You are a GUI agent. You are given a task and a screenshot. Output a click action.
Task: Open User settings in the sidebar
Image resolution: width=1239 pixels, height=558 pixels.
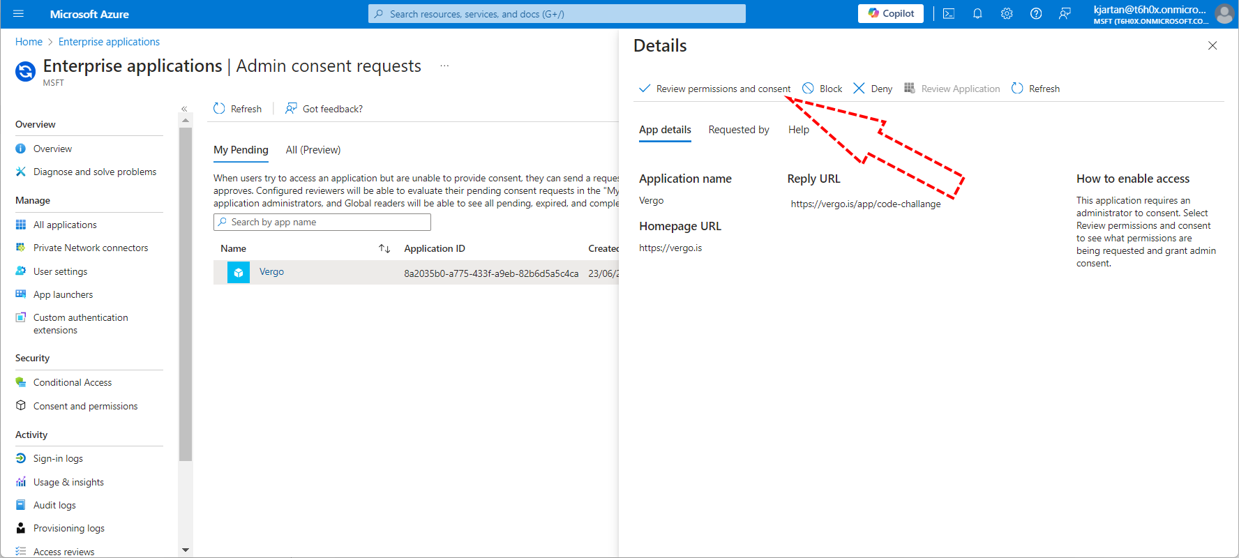(60, 271)
